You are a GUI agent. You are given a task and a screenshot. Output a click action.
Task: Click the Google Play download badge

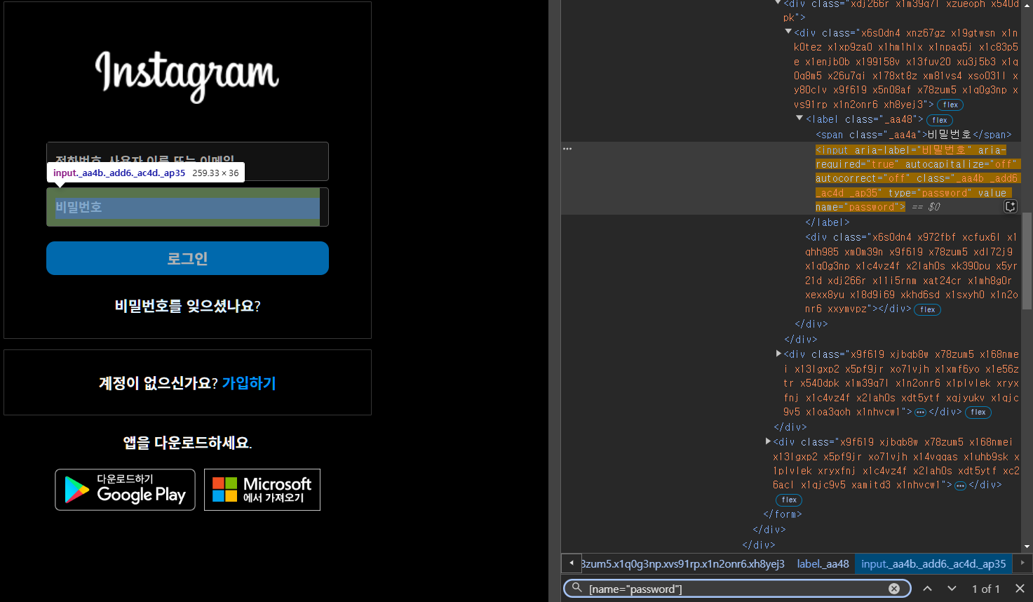[125, 490]
